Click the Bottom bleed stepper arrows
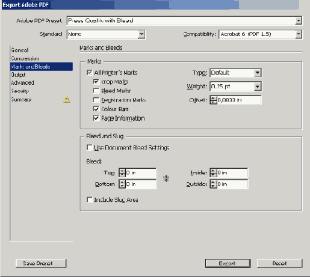This screenshot has width=310, height=277. coord(122,184)
